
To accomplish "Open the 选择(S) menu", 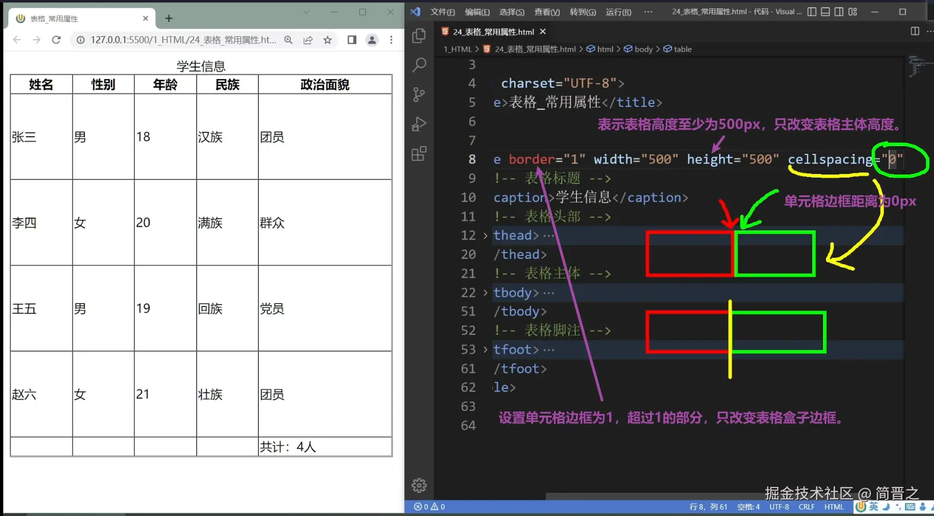I will pos(512,12).
